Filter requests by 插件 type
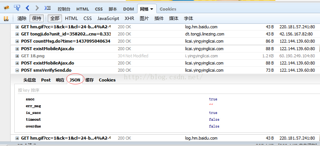This screenshot has width=320, height=146. tap(159, 18)
